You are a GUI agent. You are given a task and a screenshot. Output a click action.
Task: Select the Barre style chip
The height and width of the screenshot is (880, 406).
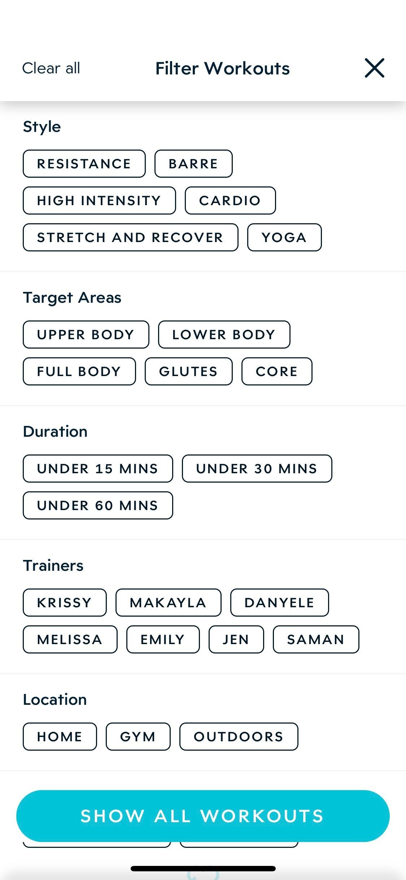(x=193, y=164)
